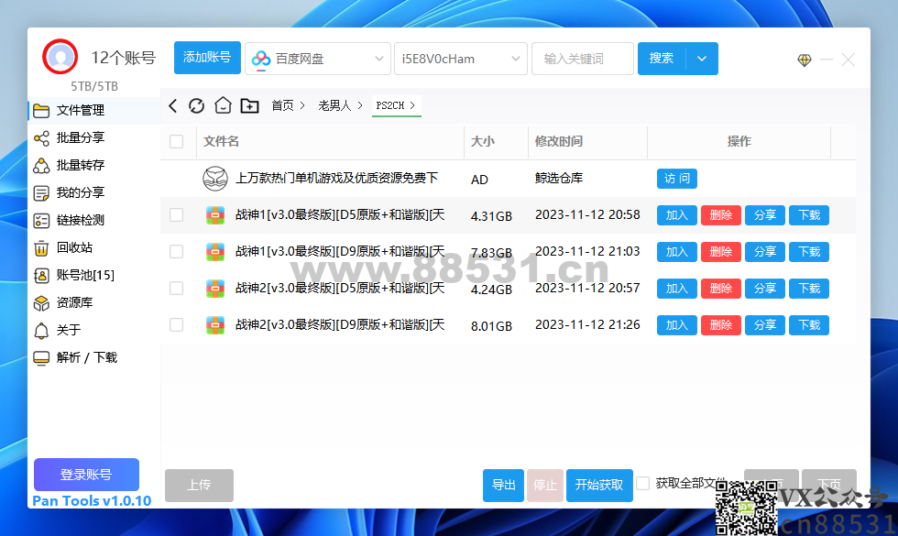Focus the 输入关键词 search field
This screenshot has height=536, width=898.
[x=583, y=59]
